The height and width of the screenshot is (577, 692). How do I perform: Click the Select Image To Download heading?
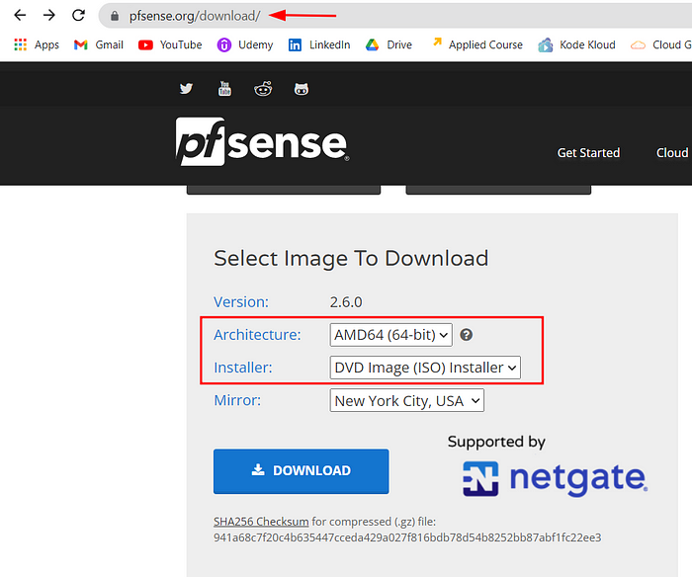point(351,258)
